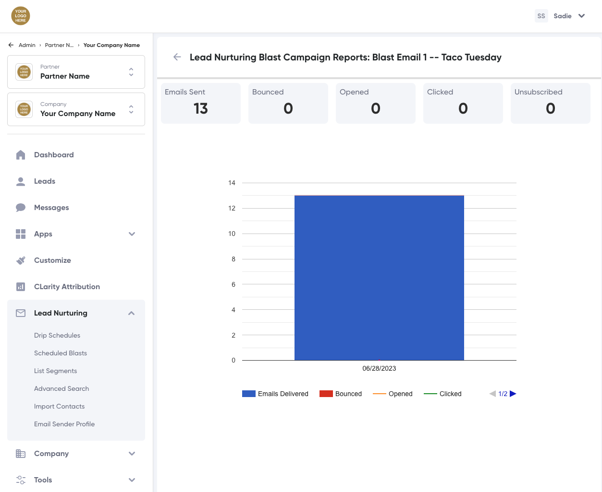Screen dimensions: 602x492
Task: Toggle Emails Delivered legend series
Action: 275,394
